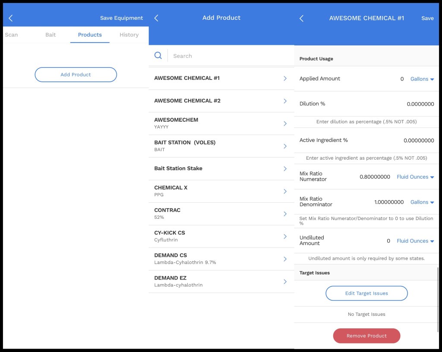
Task: Click into the product Search field
Action: (229, 56)
